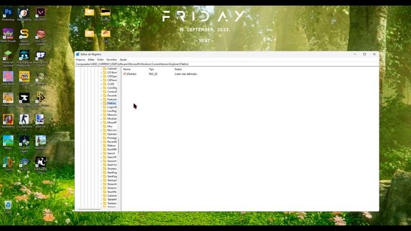This screenshot has height=231, width=411.
Task: Open the Recycle Bin on desktop
Action: point(8,207)
